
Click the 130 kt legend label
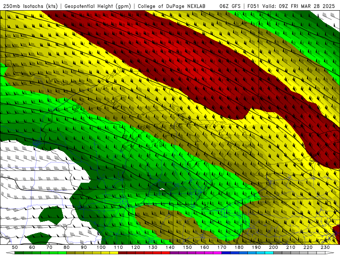[153, 247]
